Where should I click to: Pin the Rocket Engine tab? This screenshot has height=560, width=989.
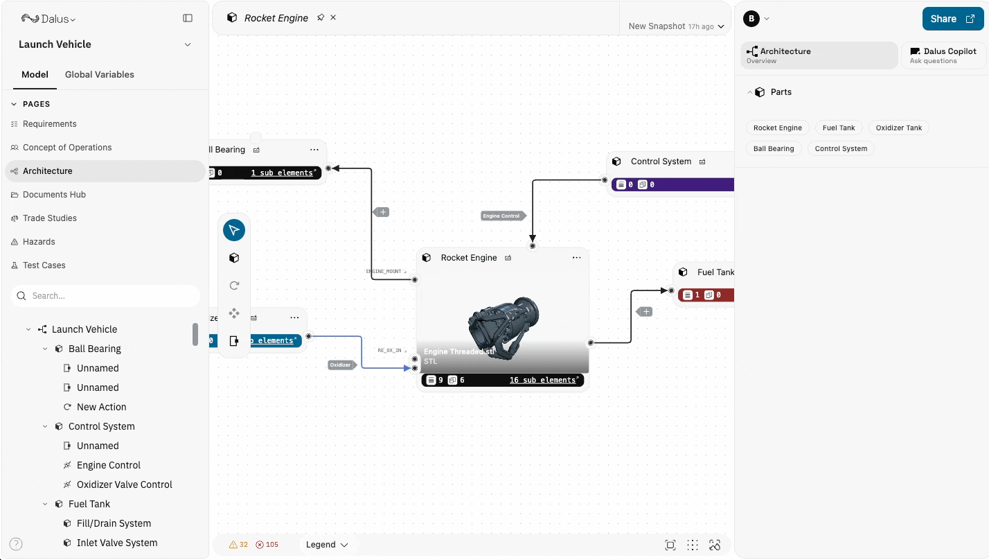coord(321,17)
